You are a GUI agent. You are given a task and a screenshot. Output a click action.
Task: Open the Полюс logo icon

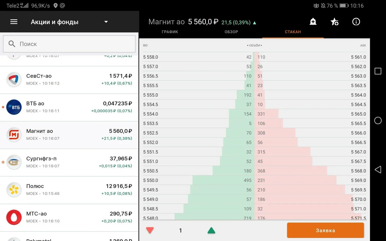tap(14, 190)
